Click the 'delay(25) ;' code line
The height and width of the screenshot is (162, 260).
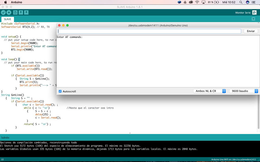pyautogui.click(x=43, y=114)
